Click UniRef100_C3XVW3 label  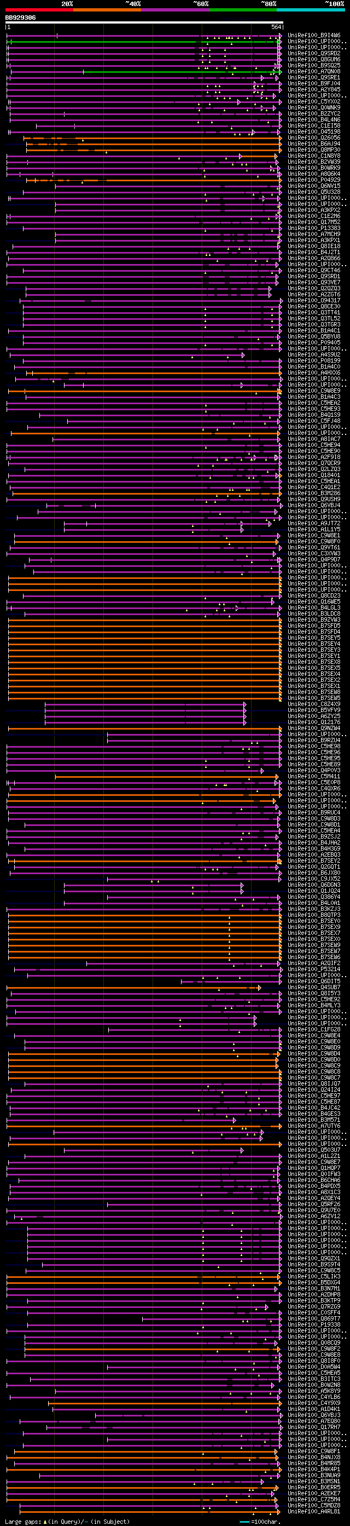pos(314,553)
